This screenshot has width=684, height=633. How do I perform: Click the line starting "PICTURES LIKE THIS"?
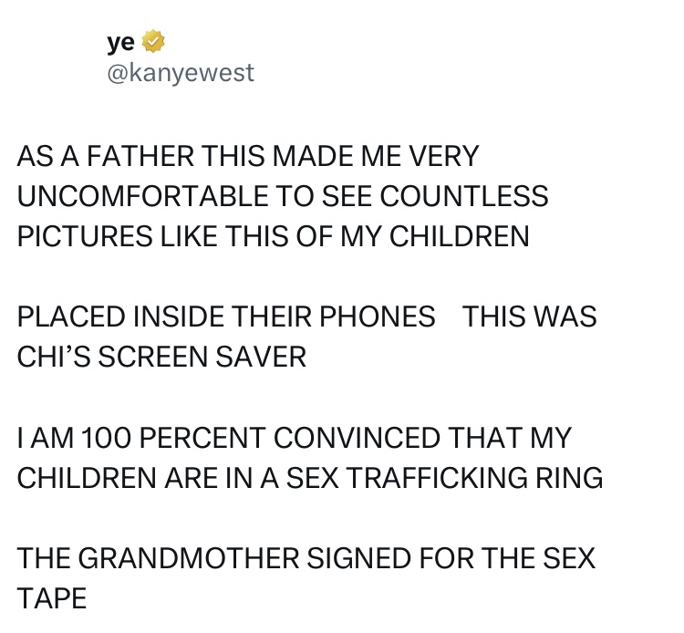pyautogui.click(x=273, y=236)
